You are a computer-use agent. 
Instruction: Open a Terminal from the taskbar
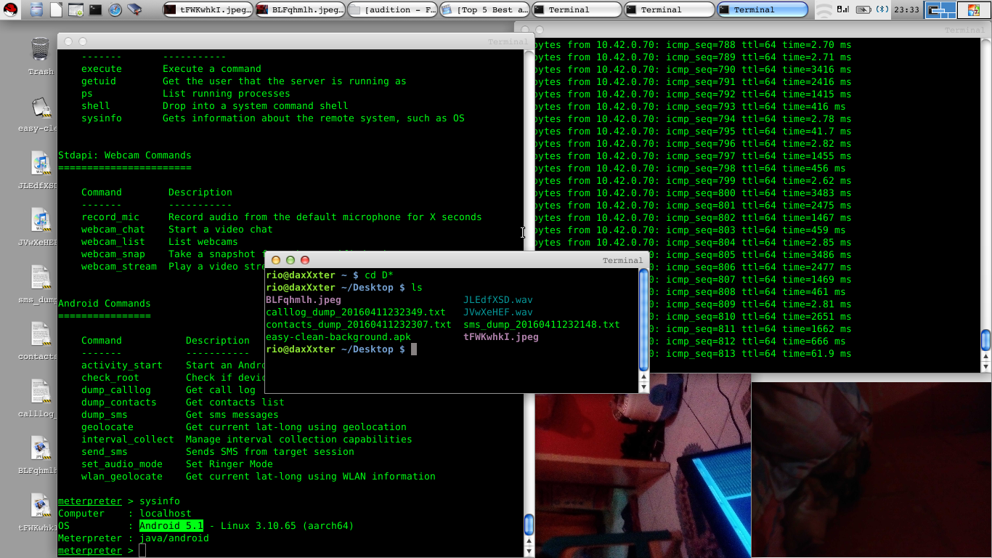point(94,9)
